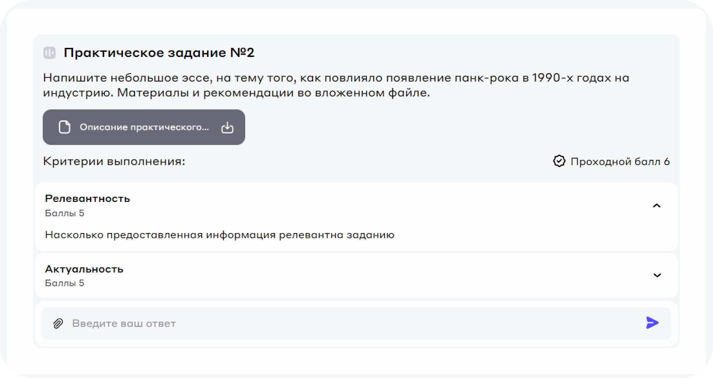Viewport: 713px width, 378px height.
Task: Open the Описание практического... attachment label
Action: click(x=144, y=127)
